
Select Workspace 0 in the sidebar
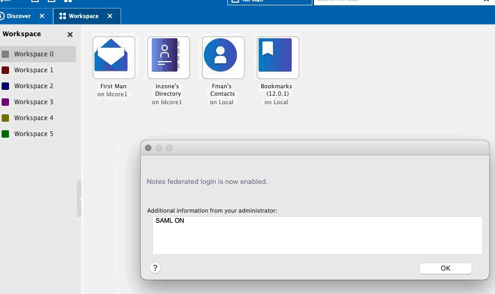(x=33, y=54)
